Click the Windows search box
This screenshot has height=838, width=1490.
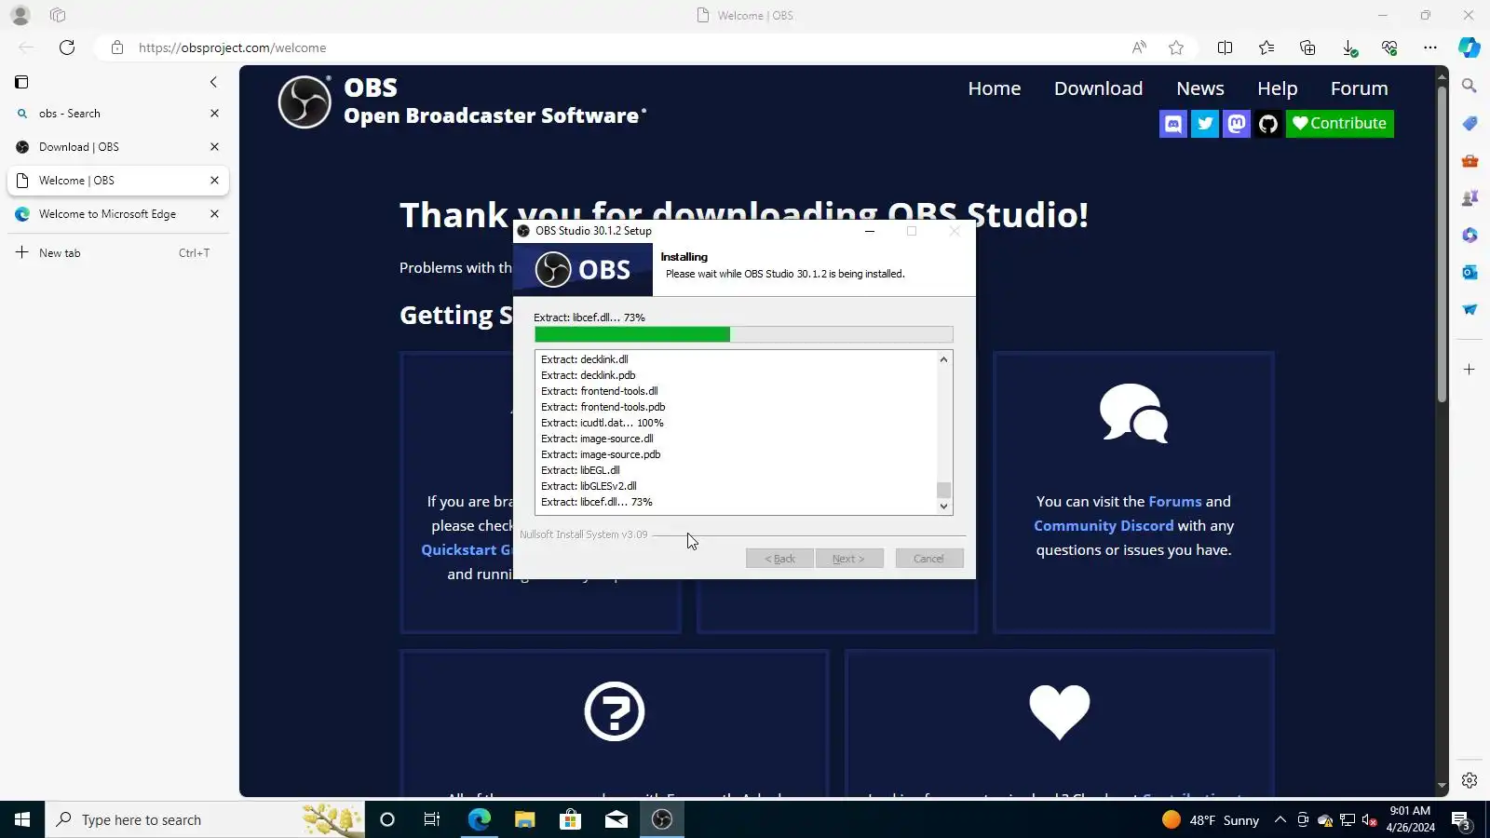point(205,819)
